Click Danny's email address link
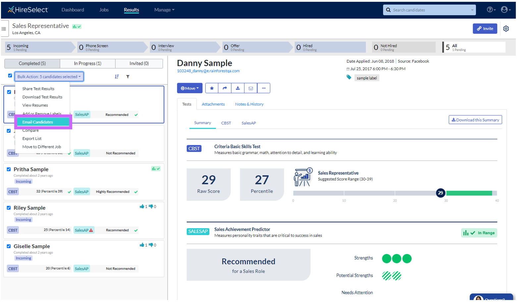Image resolution: width=520 pixels, height=307 pixels. [208, 71]
